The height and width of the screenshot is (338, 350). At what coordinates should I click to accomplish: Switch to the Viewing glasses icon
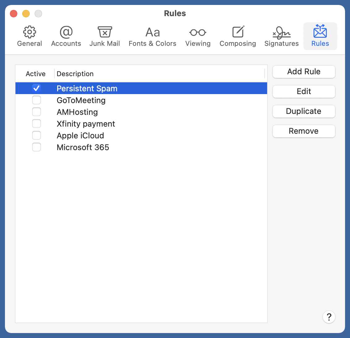click(x=198, y=32)
